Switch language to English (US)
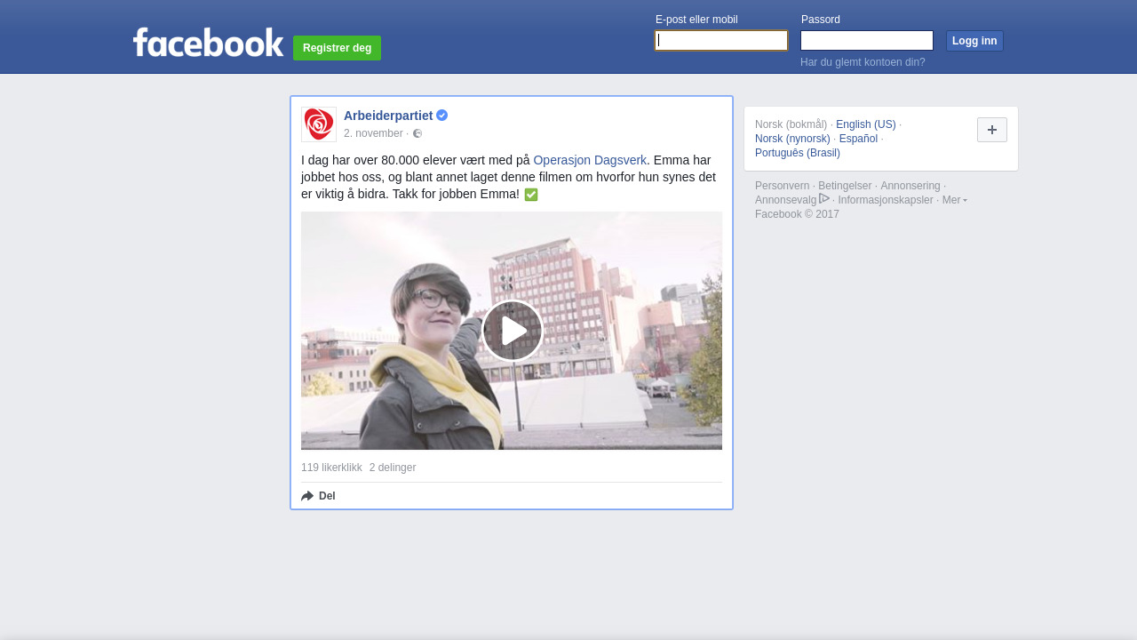Screen dimensions: 1137x640 click(x=865, y=124)
